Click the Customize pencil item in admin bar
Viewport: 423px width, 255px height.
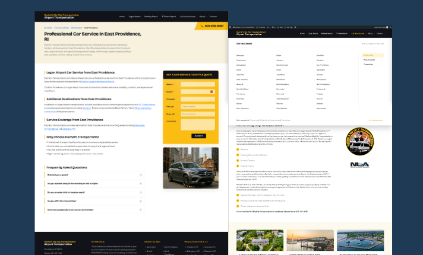(261, 27)
